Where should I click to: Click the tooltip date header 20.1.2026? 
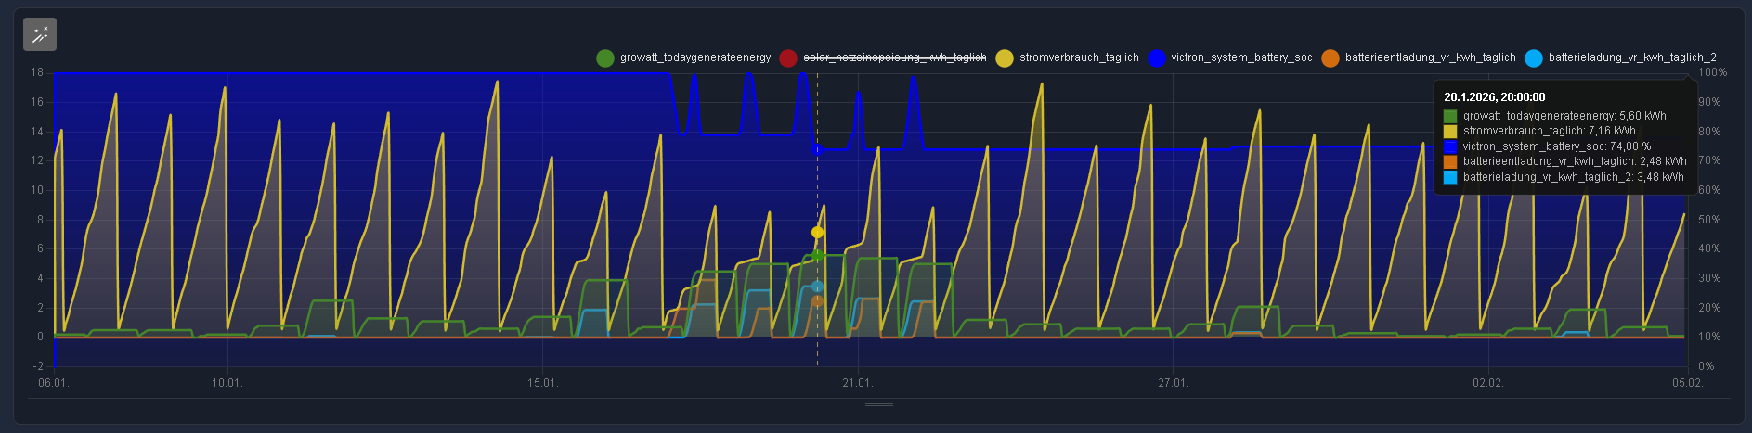click(1494, 96)
